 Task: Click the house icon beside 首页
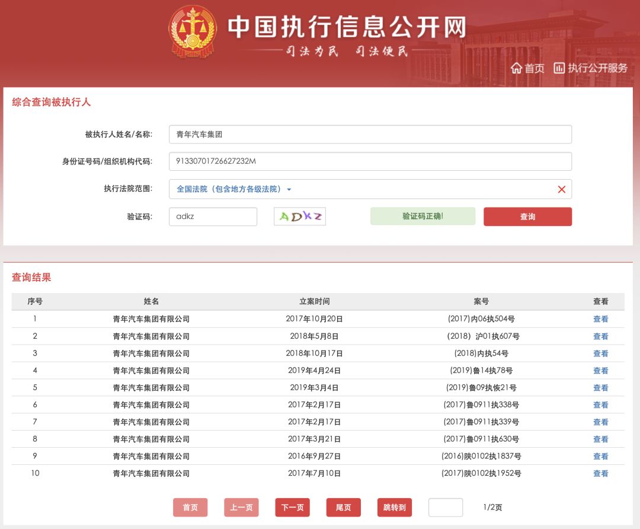coord(516,68)
